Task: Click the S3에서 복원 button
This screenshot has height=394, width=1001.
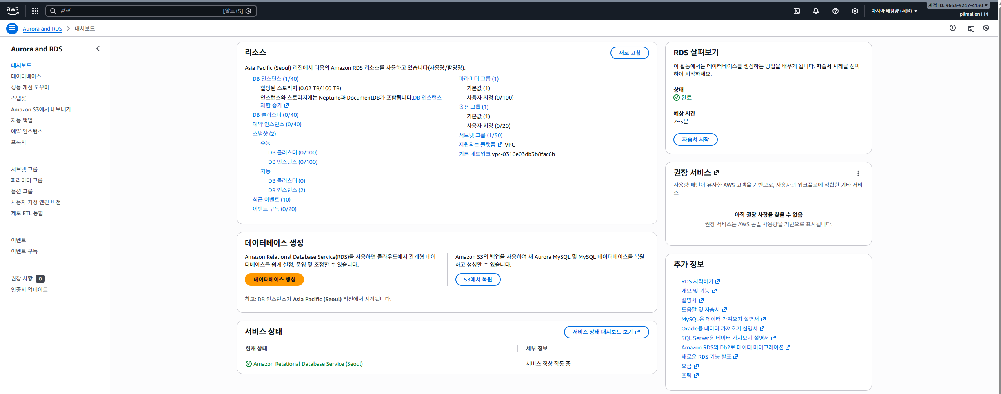Action: 478,280
